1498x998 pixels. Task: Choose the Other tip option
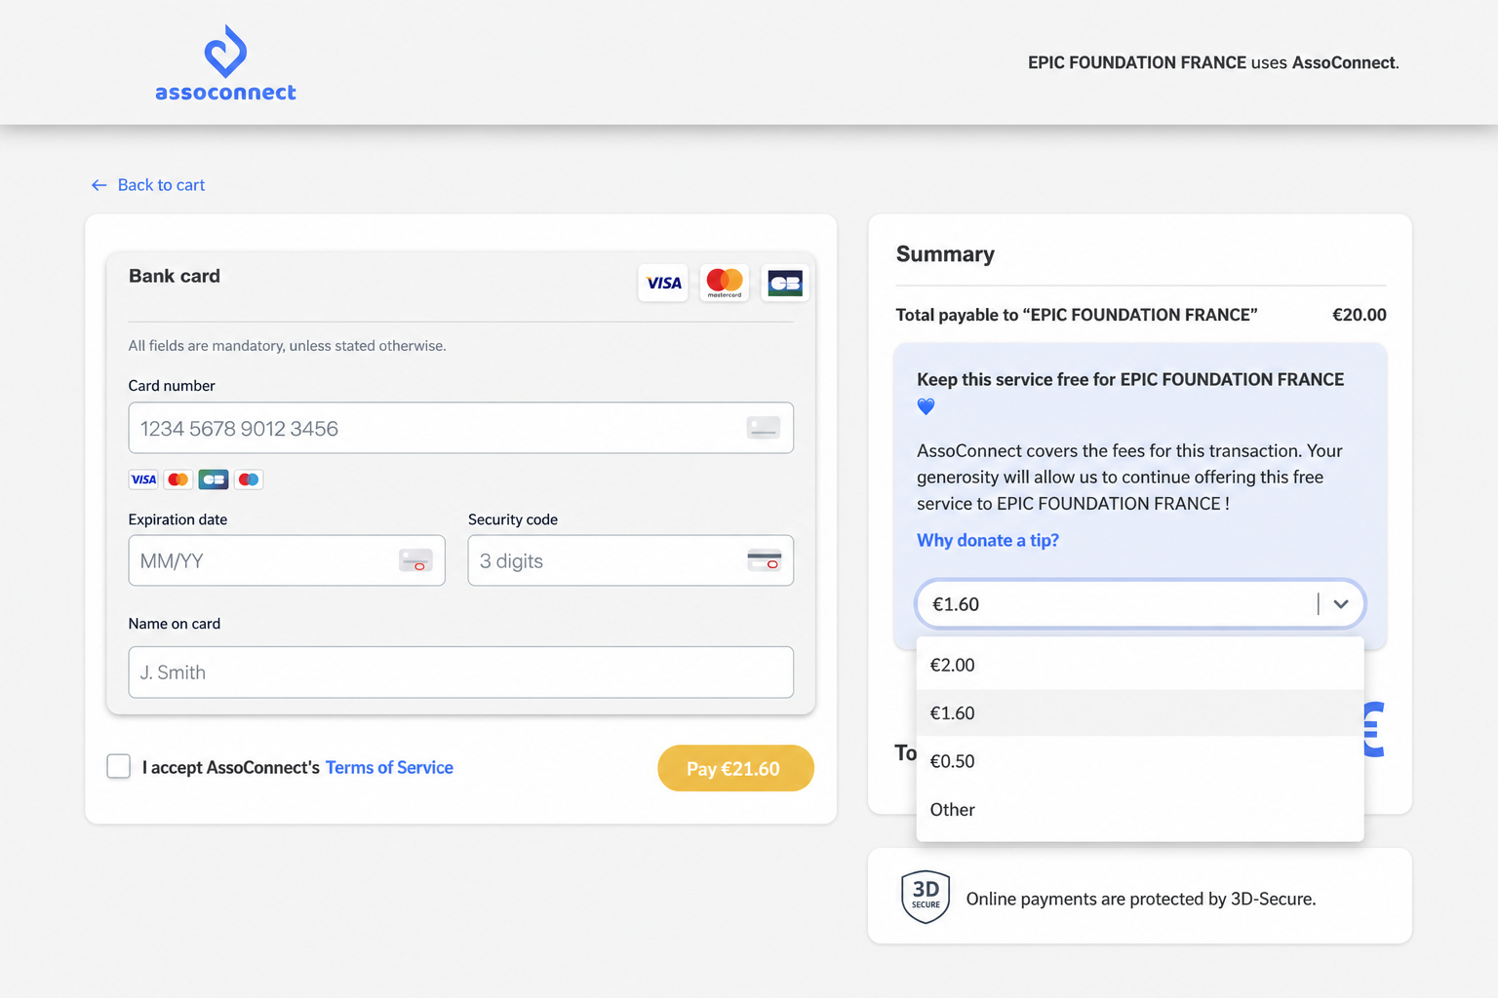tap(1140, 810)
